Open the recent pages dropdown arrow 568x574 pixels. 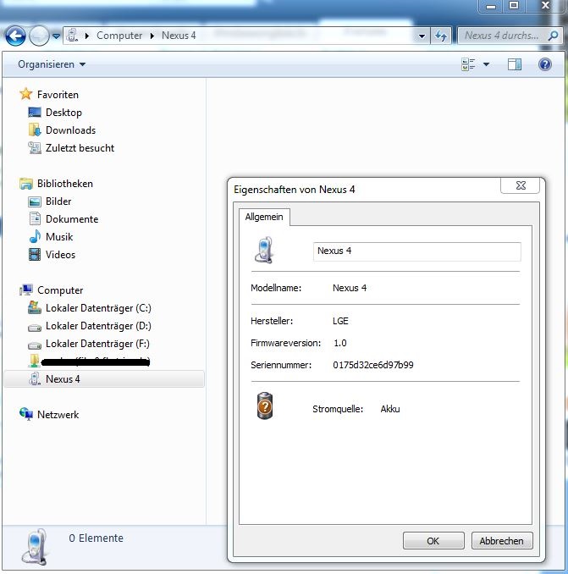(56, 36)
